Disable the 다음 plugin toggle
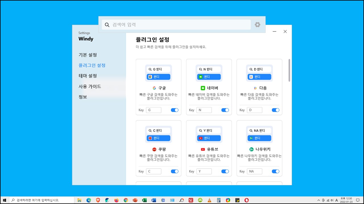 (276, 110)
